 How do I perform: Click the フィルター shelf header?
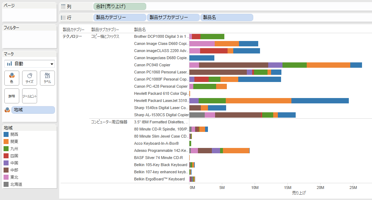point(11,27)
